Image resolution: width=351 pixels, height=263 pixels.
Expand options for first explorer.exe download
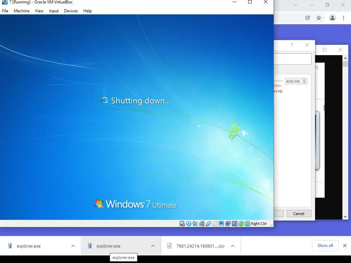73,246
